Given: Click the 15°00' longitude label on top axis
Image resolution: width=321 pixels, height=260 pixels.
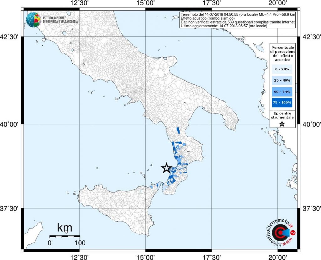Looking at the screenshot, I should point(145,3).
